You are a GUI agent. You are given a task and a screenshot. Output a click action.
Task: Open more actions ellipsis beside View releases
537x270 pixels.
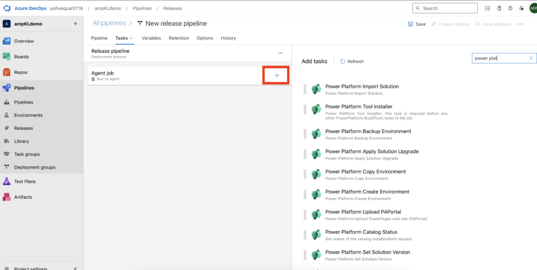pos(520,24)
